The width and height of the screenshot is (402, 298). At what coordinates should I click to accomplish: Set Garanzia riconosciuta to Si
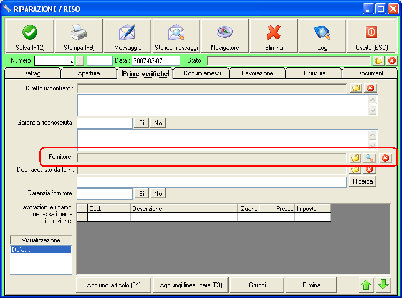point(142,123)
